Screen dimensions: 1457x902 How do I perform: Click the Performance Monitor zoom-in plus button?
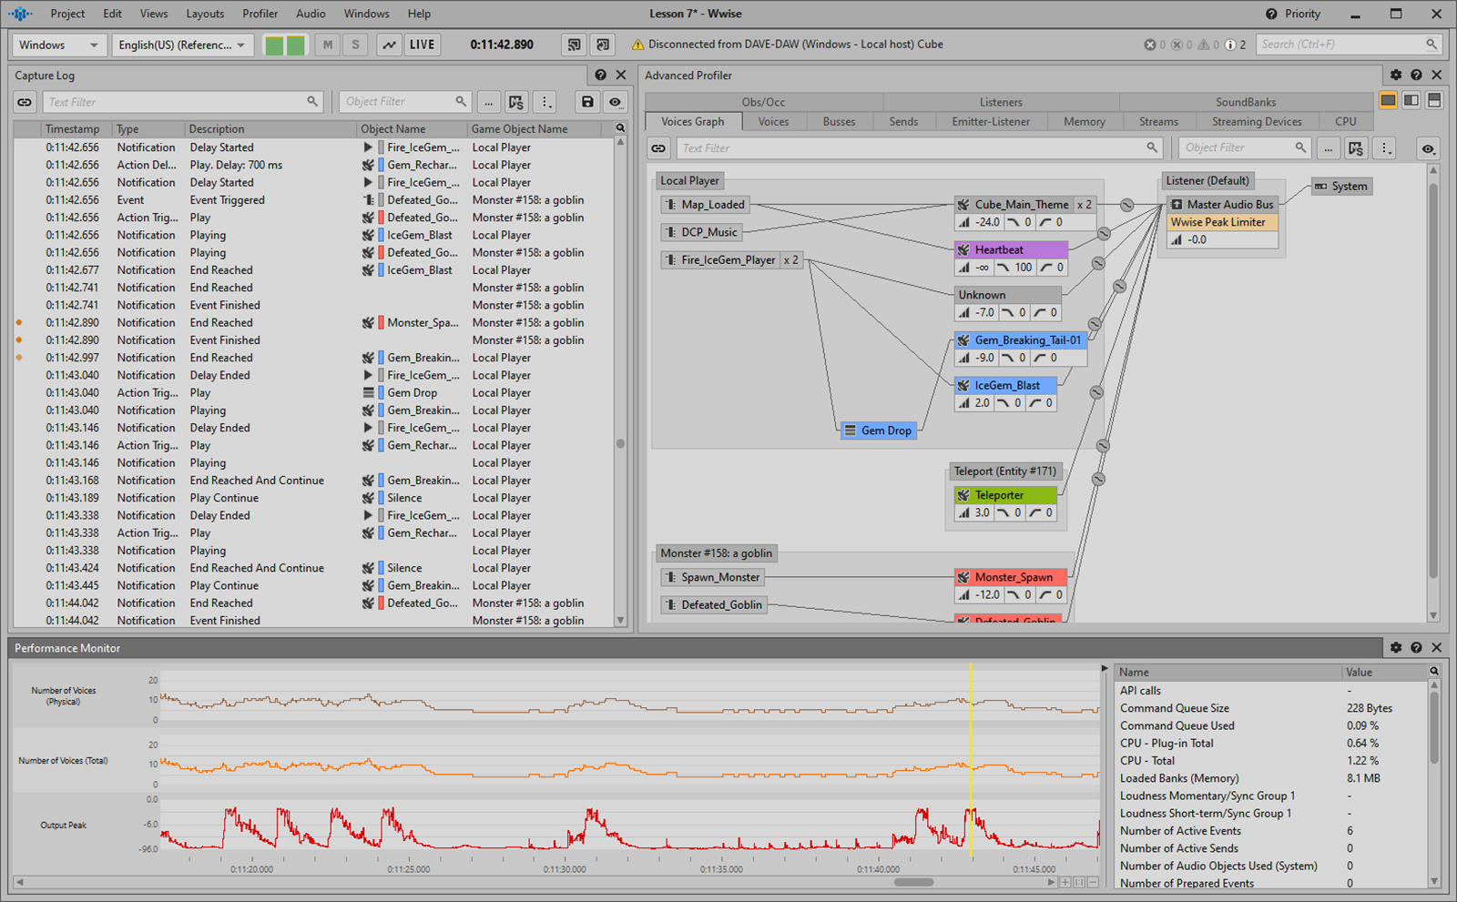coord(1065,882)
